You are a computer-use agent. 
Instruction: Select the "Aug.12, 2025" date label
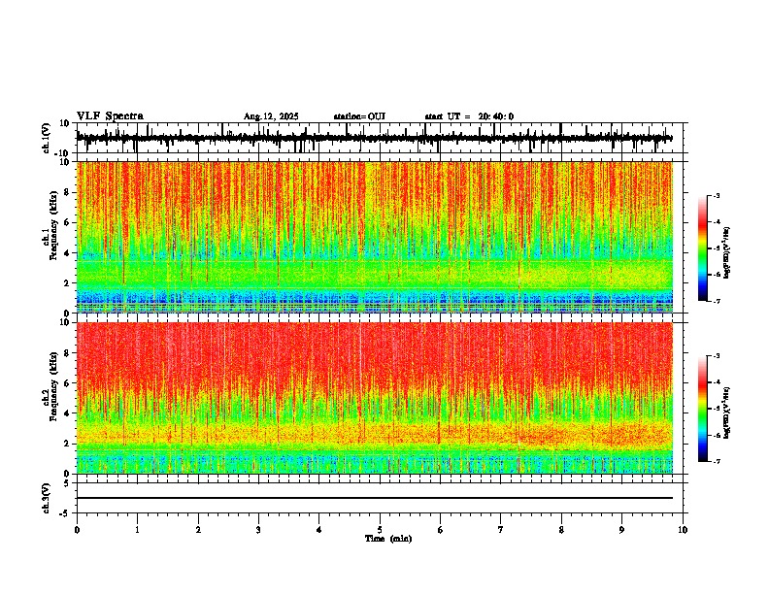coord(271,116)
